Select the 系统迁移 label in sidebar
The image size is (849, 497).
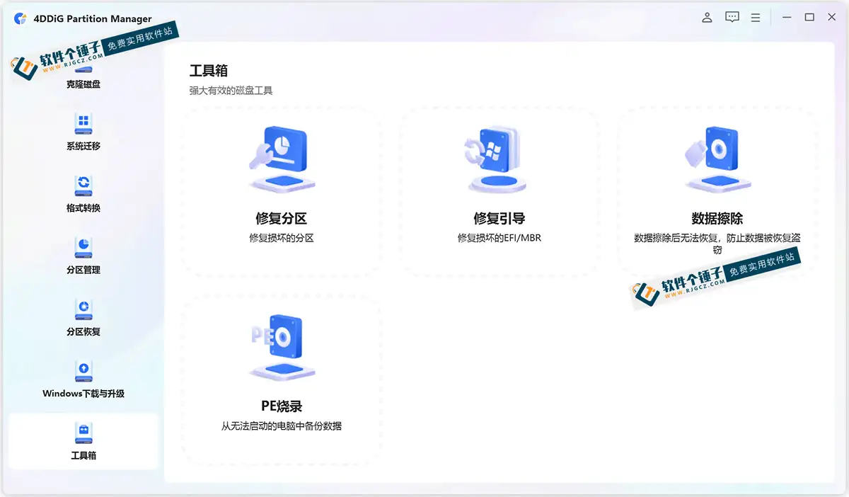click(83, 147)
